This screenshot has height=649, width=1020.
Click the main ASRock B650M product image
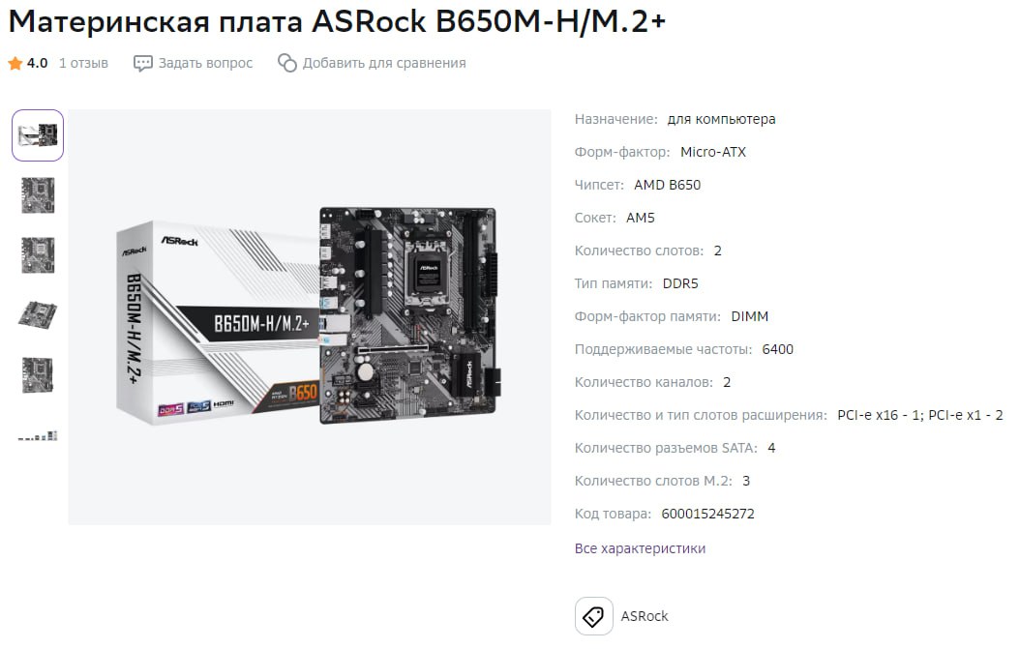(x=309, y=317)
